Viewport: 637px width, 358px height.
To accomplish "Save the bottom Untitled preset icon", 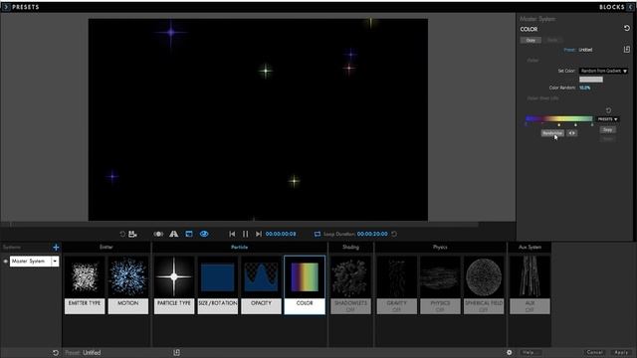I will [x=176, y=353].
